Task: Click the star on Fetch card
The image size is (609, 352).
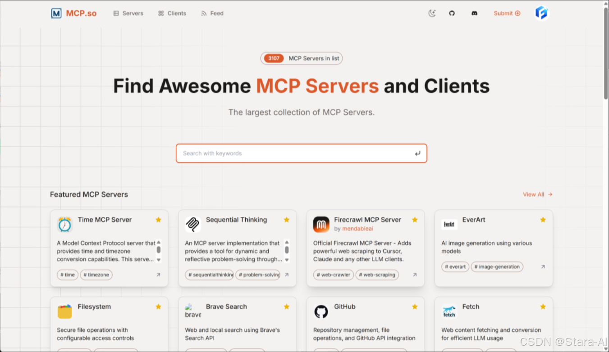Action: (543, 307)
